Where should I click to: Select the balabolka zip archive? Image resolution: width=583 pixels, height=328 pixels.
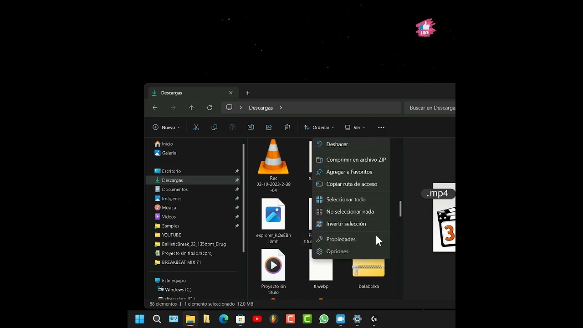tap(368, 274)
